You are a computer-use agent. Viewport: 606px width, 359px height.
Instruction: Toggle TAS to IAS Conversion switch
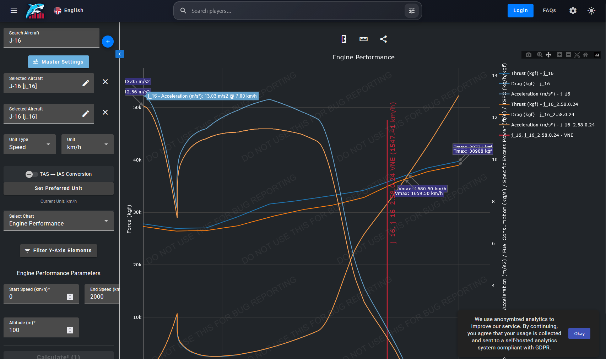pyautogui.click(x=32, y=174)
